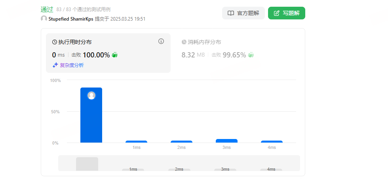Click the avatar marker on the tallest bar
This screenshot has height=179, width=388.
coord(91,95)
